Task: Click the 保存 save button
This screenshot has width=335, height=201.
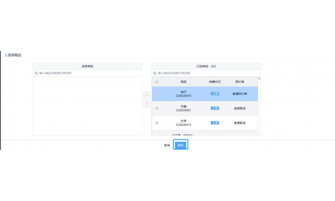Action: pos(181,145)
